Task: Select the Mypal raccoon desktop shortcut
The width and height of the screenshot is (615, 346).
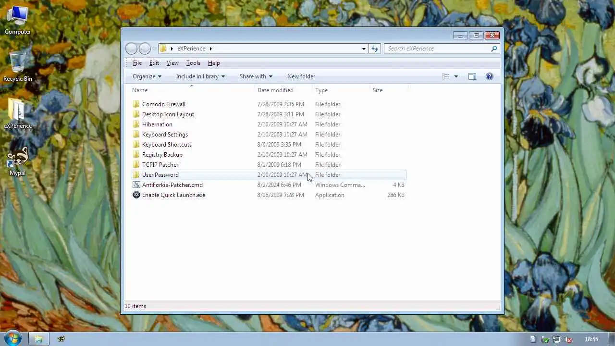Action: tap(18, 161)
